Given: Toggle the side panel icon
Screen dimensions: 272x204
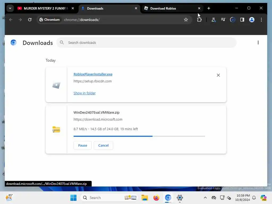Looking at the screenshot, I should (x=242, y=20).
